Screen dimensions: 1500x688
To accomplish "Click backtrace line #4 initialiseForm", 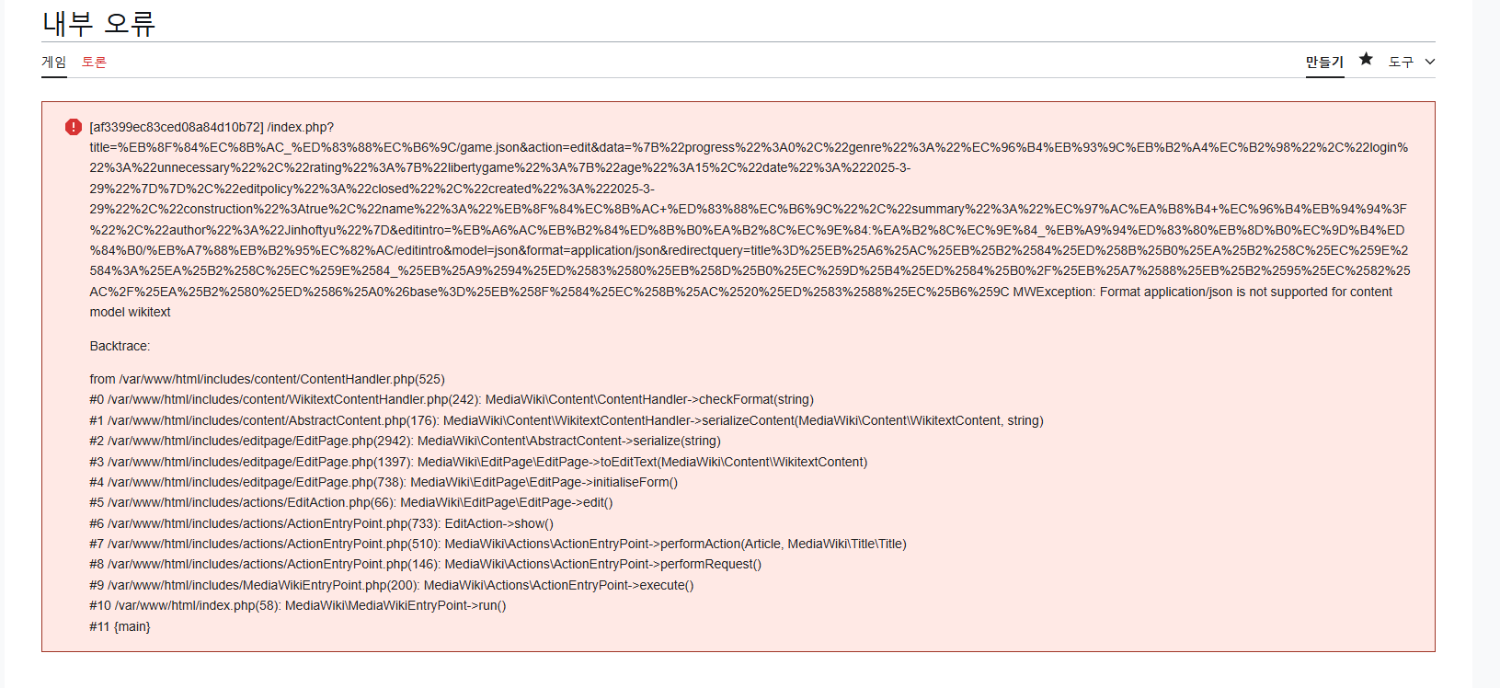I will 383,482.
